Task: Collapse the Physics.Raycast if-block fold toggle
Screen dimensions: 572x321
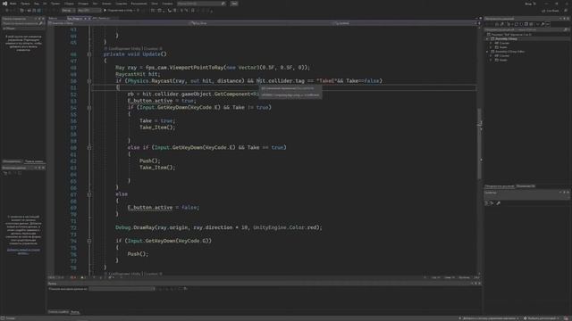Action: pyautogui.click(x=89, y=81)
